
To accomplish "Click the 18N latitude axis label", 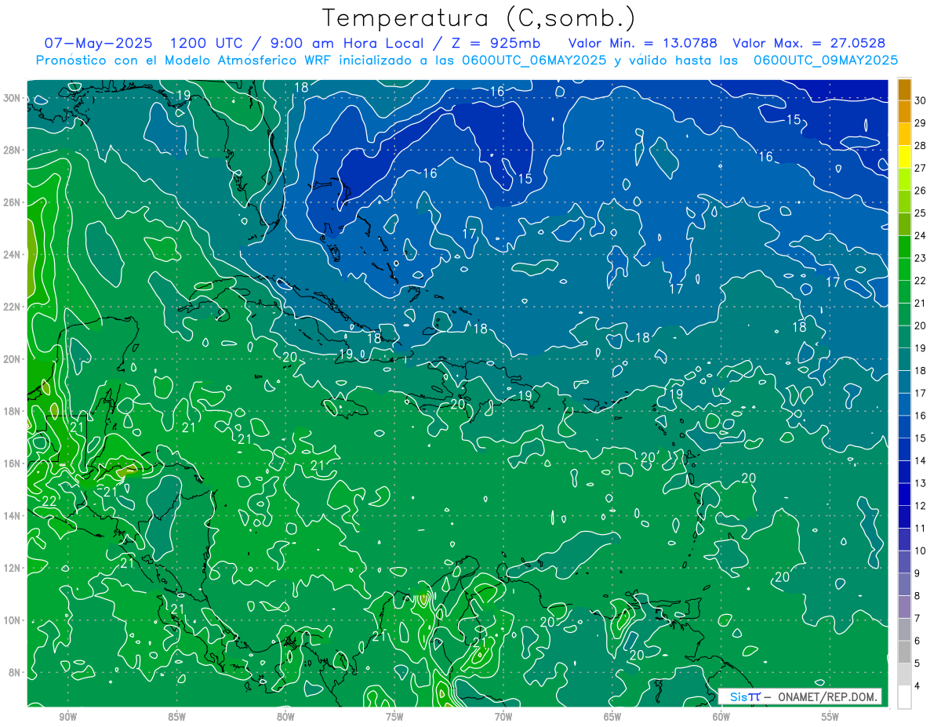I will 13,411.
